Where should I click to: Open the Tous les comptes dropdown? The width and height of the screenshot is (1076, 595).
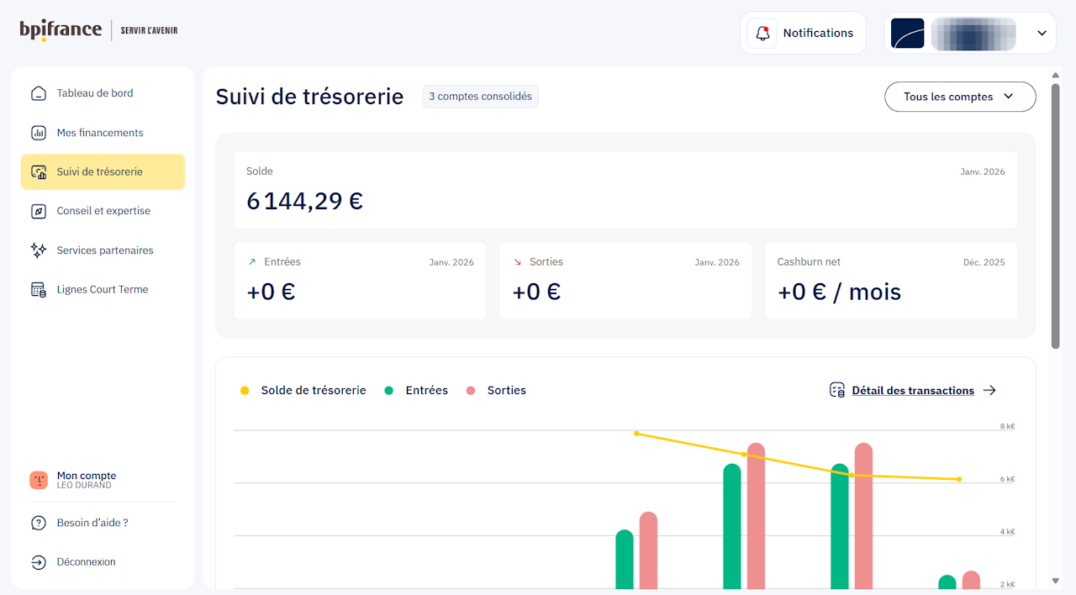pos(960,97)
